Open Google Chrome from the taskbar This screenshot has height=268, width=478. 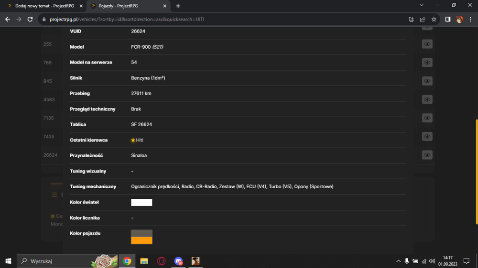(x=127, y=261)
